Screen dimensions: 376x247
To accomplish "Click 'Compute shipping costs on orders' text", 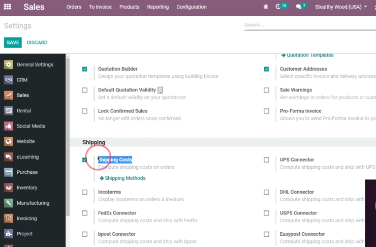I will [136, 167].
